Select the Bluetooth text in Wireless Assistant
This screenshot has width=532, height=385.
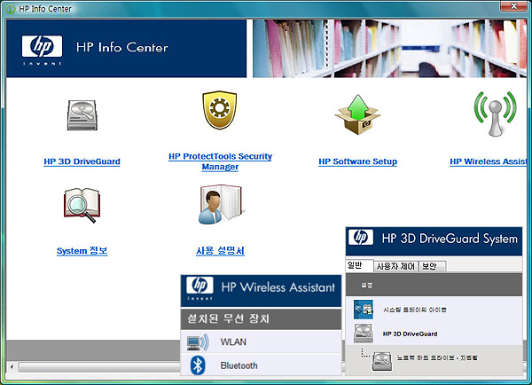point(239,365)
